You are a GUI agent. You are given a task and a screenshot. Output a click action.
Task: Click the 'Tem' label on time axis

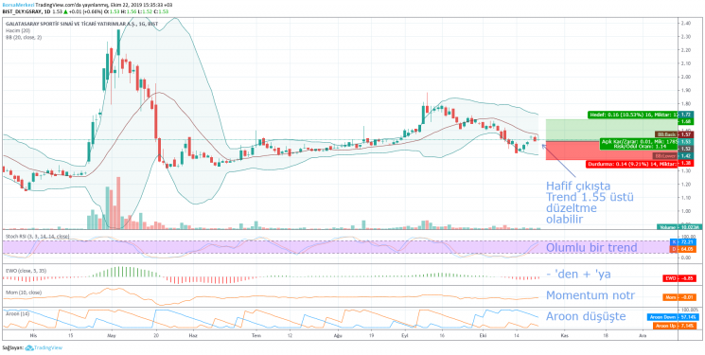pos(256,336)
